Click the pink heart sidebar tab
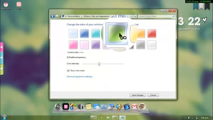This screenshot has height=120, width=213. tap(2, 47)
